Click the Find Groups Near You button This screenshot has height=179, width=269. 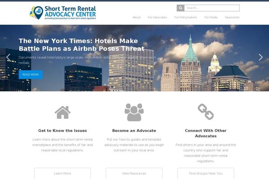coord(206,173)
